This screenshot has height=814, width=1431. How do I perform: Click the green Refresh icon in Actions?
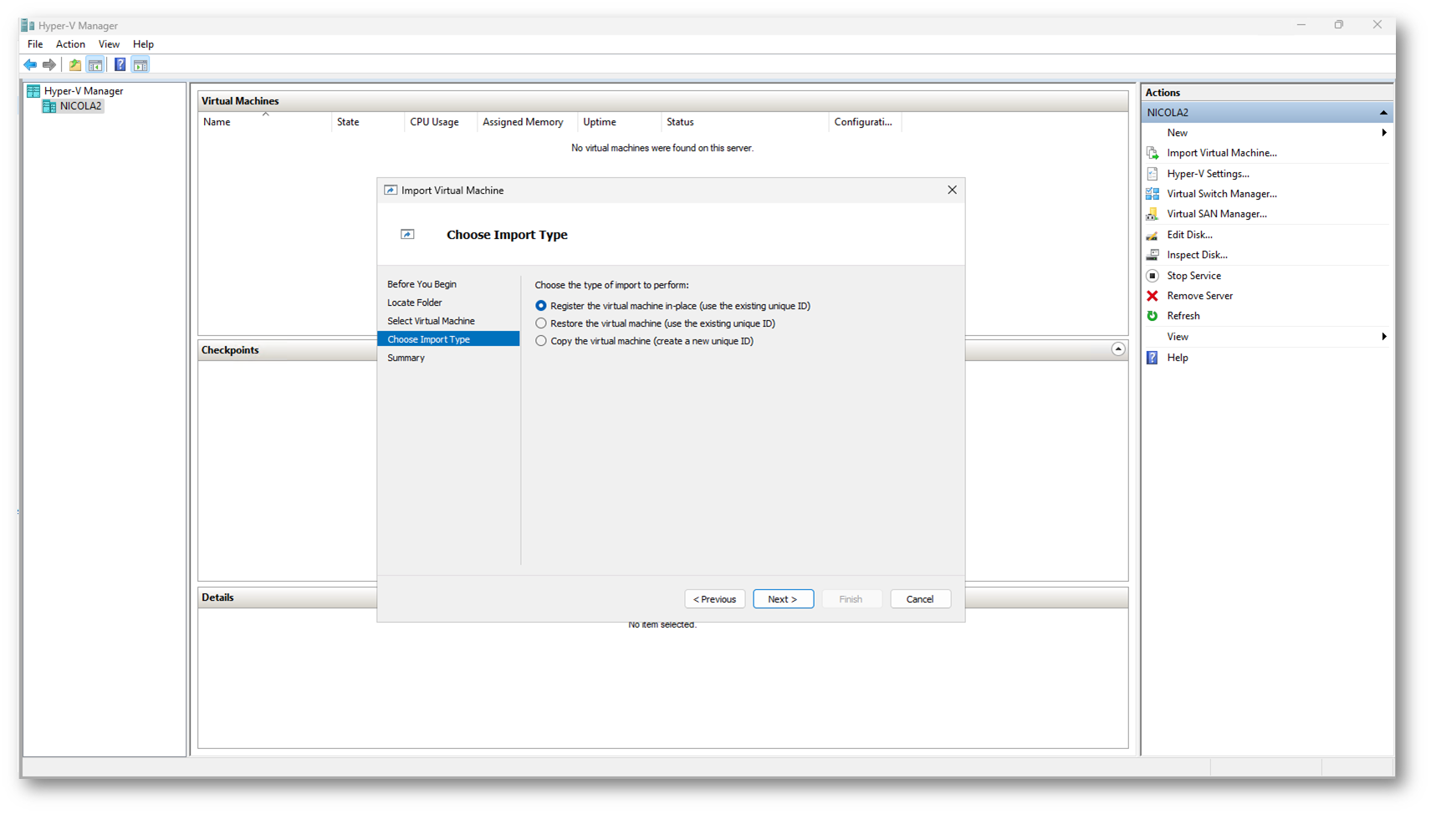(1152, 316)
